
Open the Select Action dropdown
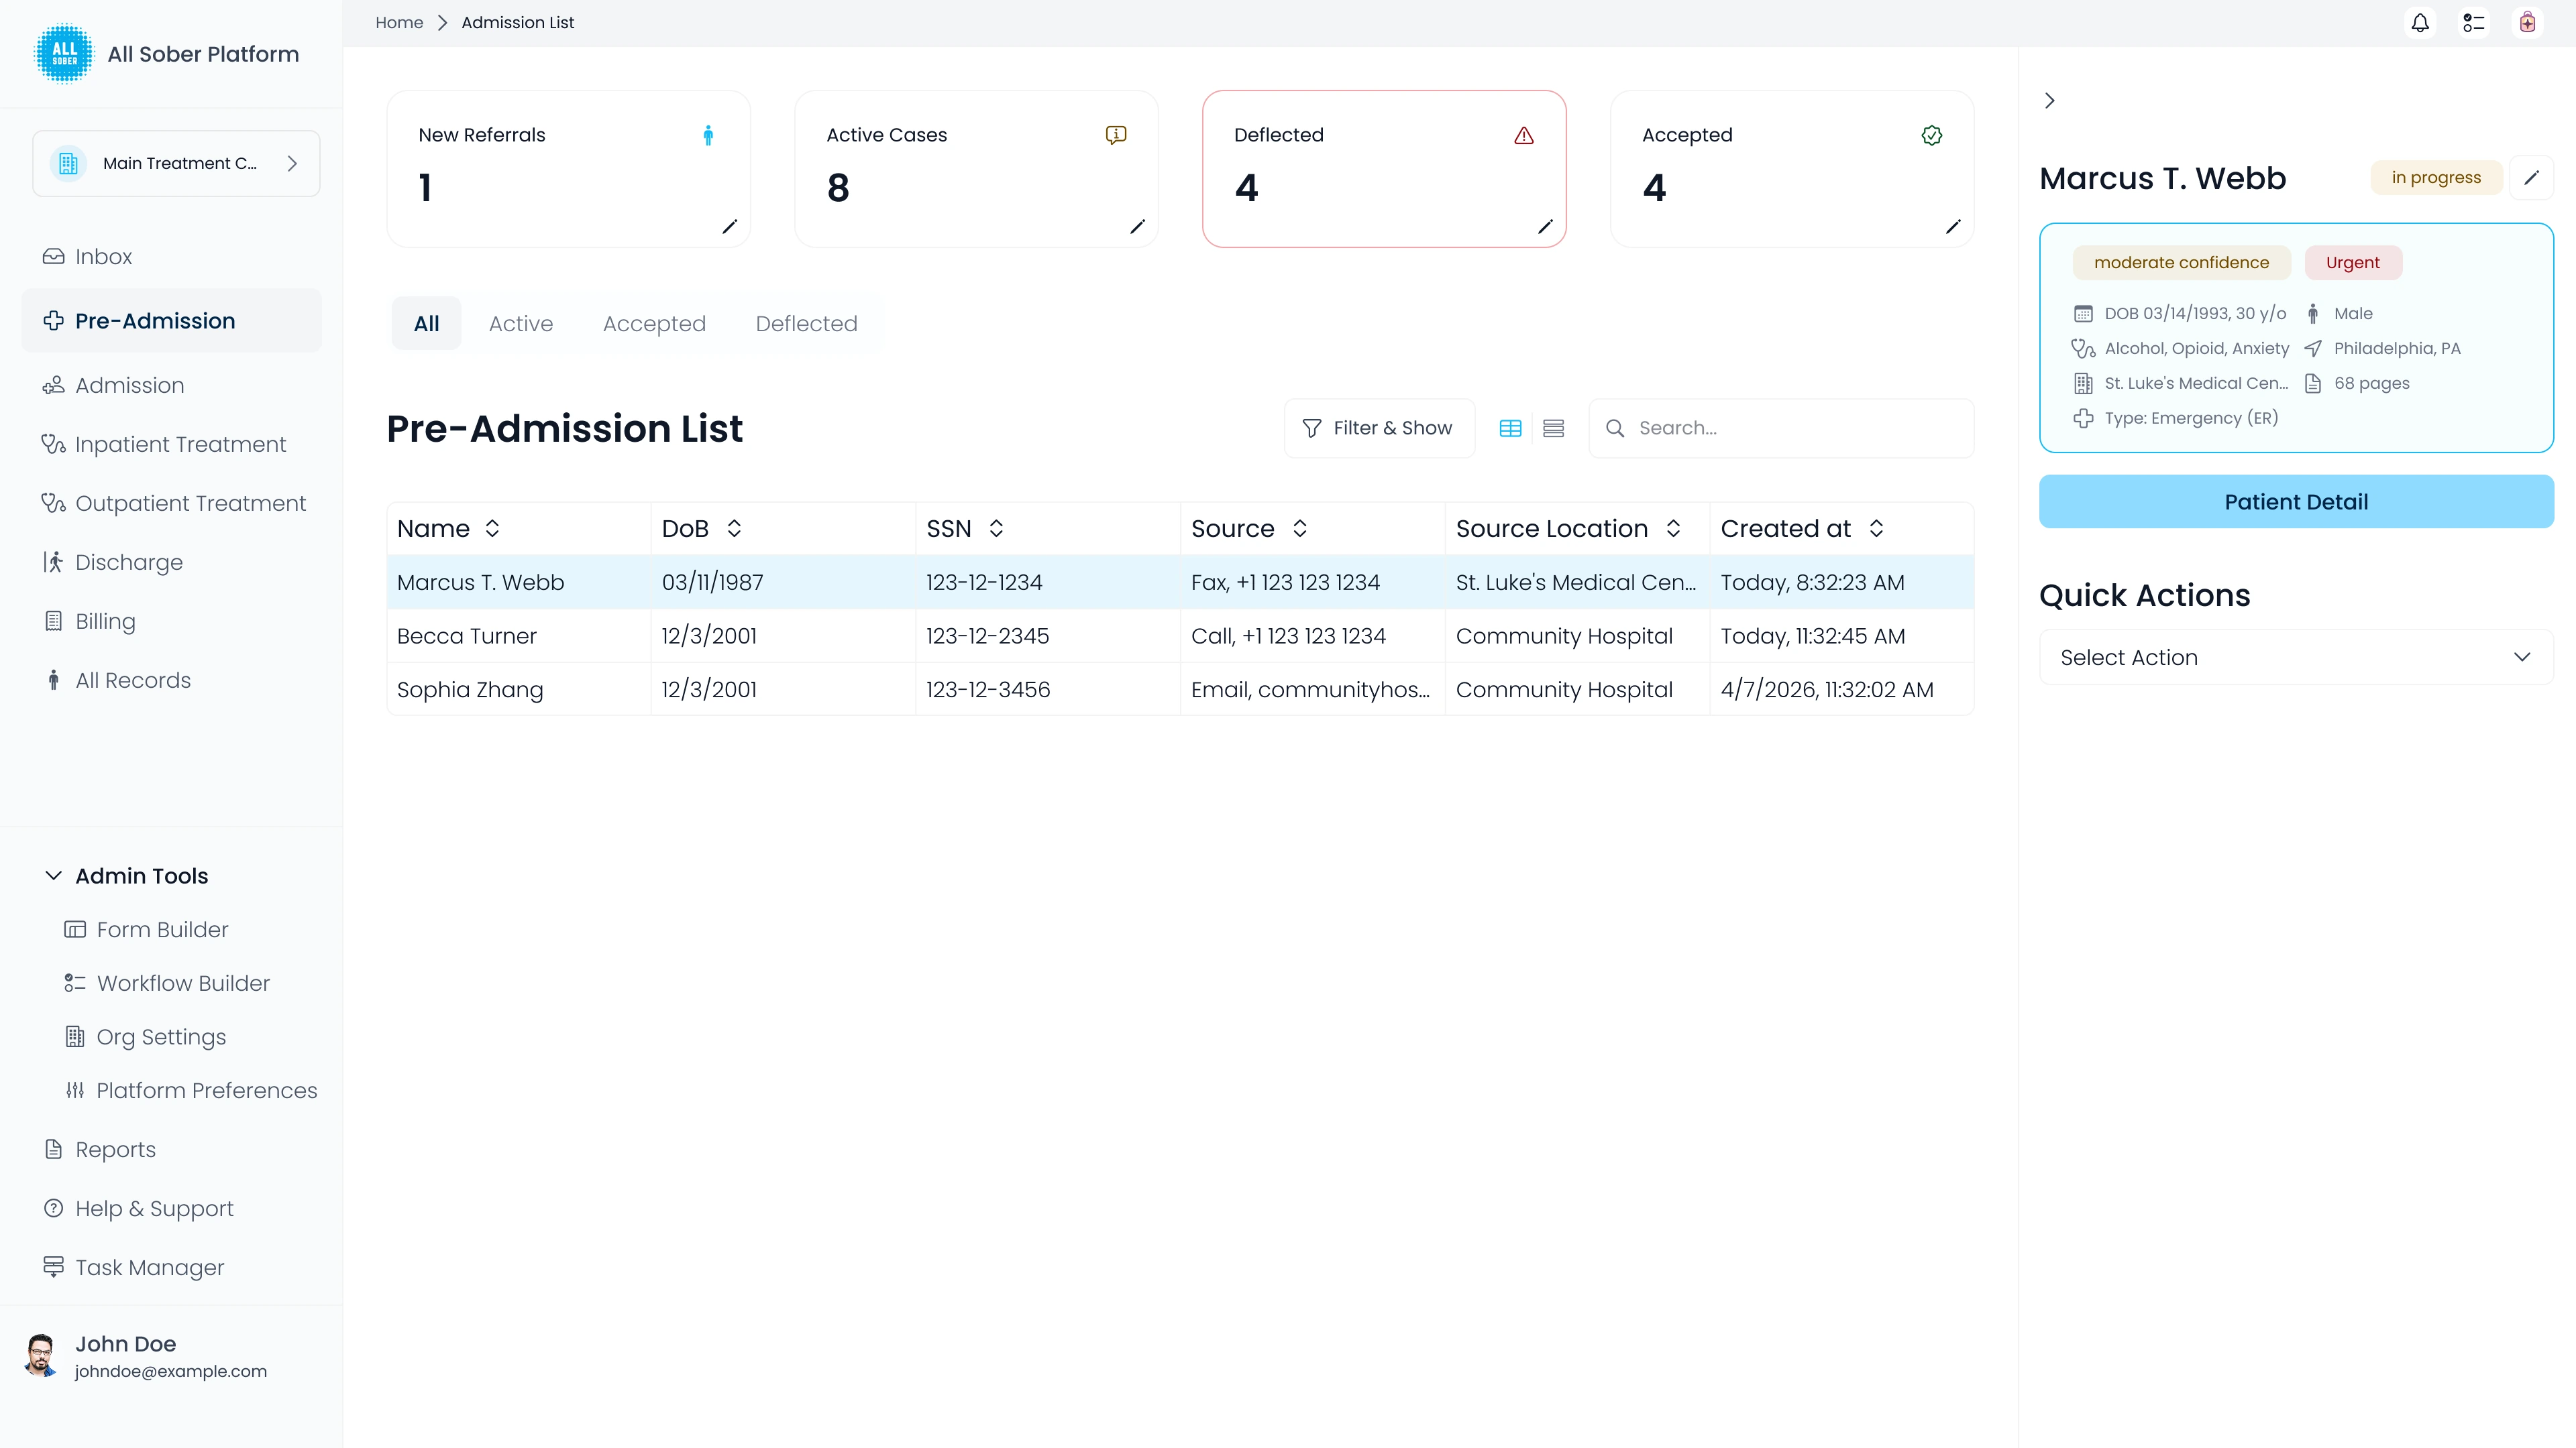[2296, 658]
